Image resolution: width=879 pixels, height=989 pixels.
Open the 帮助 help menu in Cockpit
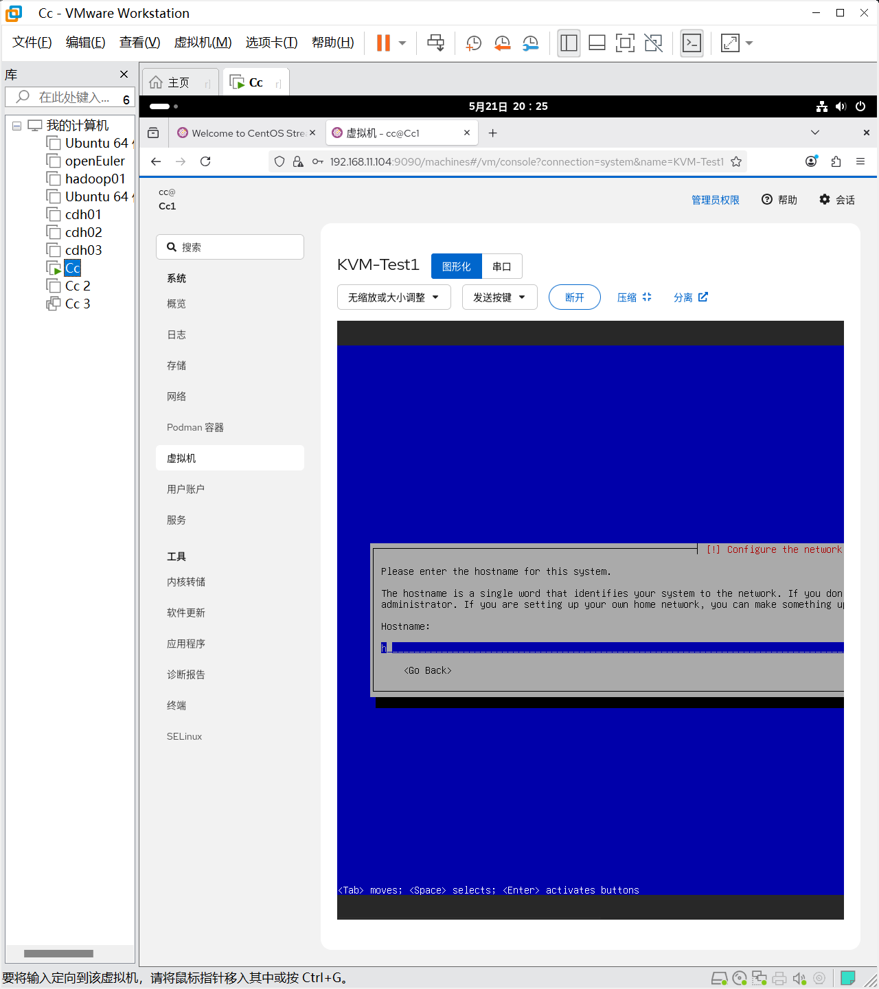click(x=779, y=200)
